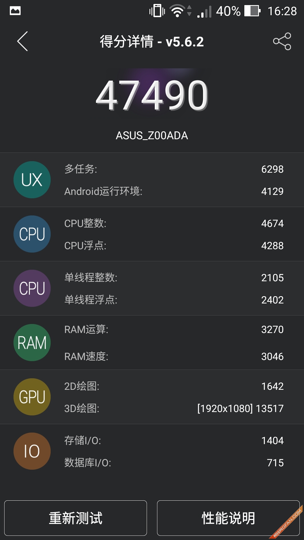Image resolution: width=304 pixels, height=540 pixels.
Task: Tap the green RAM category icon
Action: pyautogui.click(x=32, y=343)
